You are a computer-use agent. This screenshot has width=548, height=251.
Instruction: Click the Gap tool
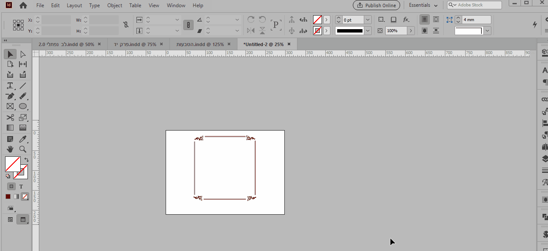pyautogui.click(x=23, y=64)
